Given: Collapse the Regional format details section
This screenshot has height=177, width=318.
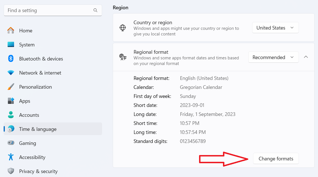Looking at the screenshot, I should tap(306, 57).
